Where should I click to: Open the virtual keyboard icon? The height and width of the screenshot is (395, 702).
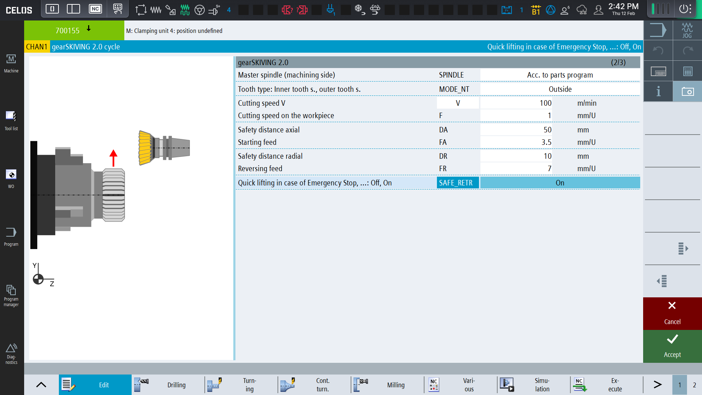click(658, 71)
